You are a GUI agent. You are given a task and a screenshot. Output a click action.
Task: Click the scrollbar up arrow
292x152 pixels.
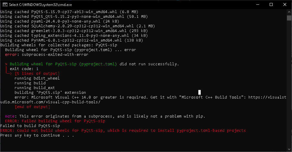[x=289, y=12]
